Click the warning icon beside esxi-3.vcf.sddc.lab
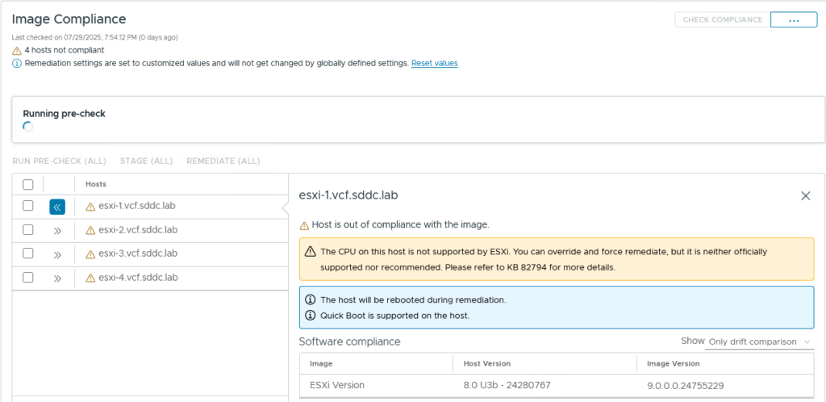The width and height of the screenshot is (826, 402). coord(90,254)
